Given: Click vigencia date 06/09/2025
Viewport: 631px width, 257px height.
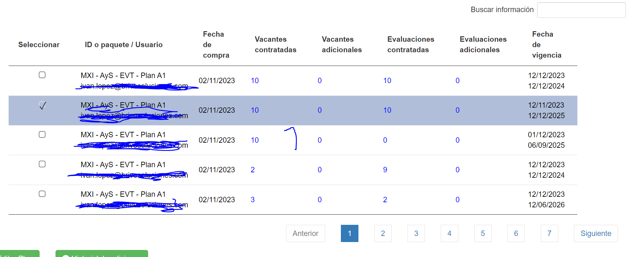Looking at the screenshot, I should (x=546, y=145).
